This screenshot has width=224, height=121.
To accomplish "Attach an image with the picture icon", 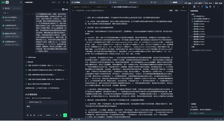I will pos(34,115).
